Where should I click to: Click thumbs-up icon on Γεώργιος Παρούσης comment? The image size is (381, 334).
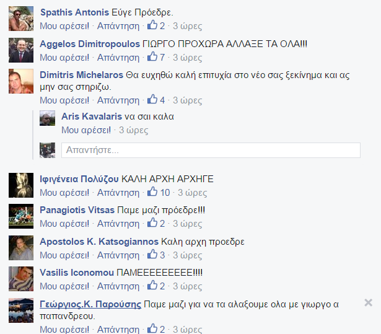(x=152, y=328)
